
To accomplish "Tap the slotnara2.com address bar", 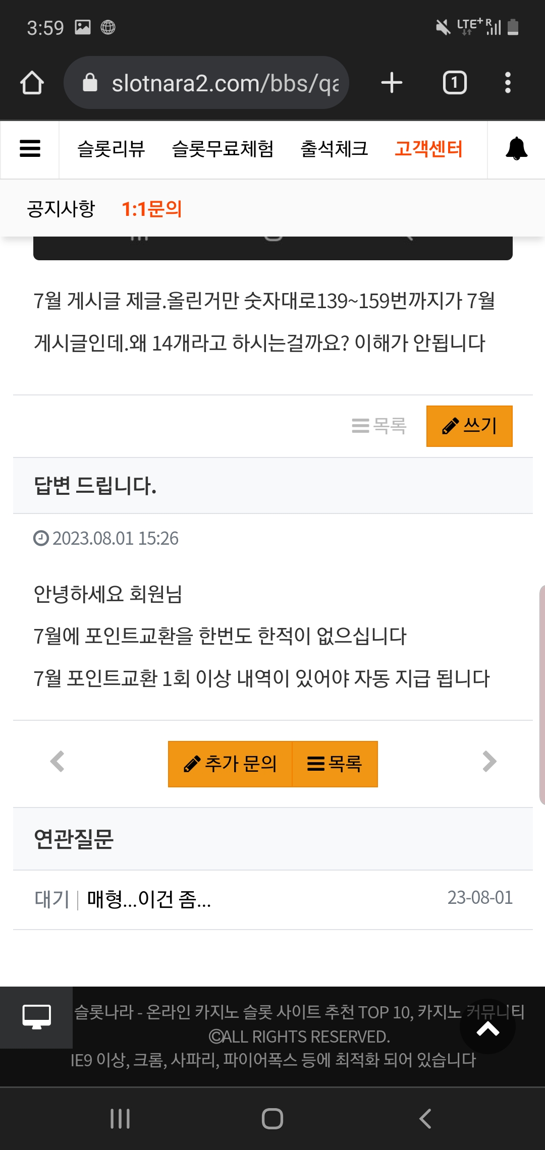I will point(206,83).
